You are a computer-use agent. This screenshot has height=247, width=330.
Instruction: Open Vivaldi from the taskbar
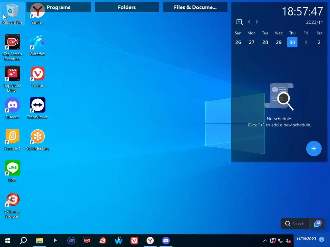[x=134, y=241]
